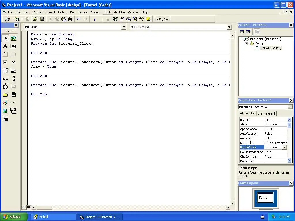
Task: Switch to Pinball taskbar button
Action: point(53,217)
